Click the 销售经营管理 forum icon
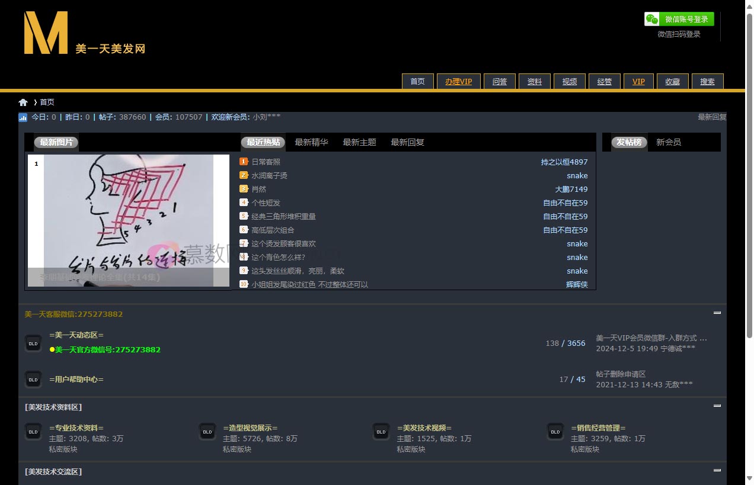 [x=555, y=432]
